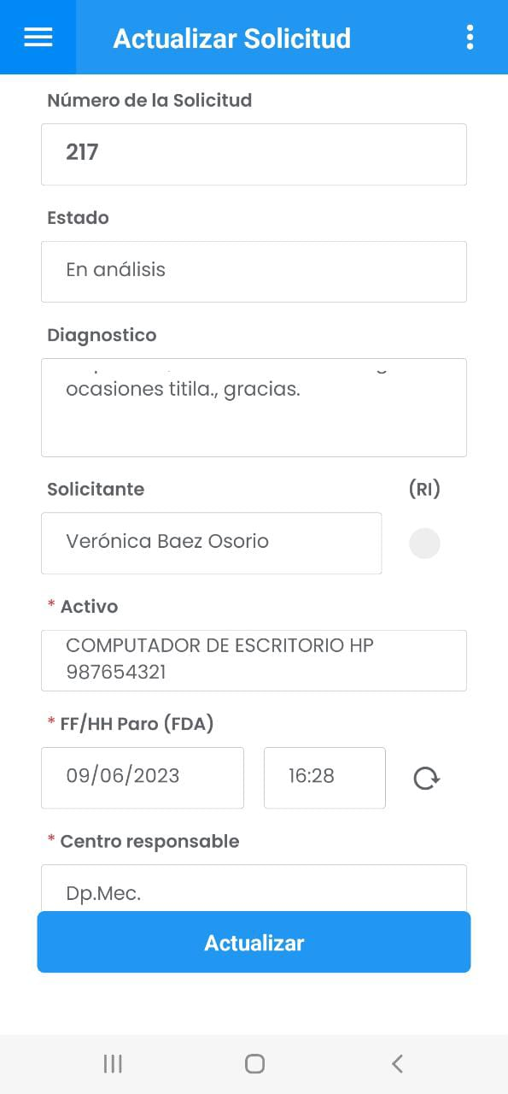Screen dimensions: 508x1094
Task: Toggle the (RI) radio indicator
Action: tap(425, 544)
